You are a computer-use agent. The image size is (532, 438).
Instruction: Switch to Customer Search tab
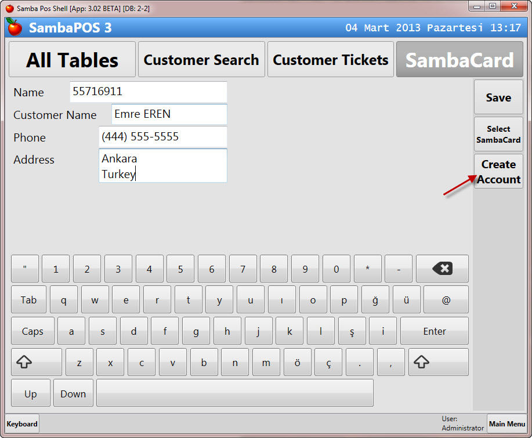tap(201, 60)
